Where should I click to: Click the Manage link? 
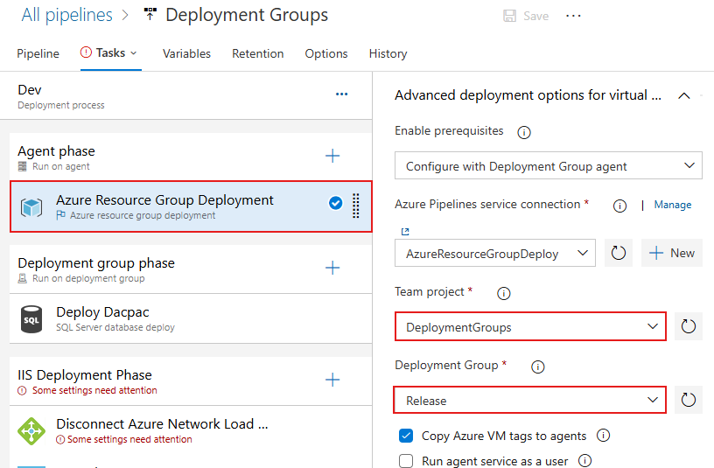coord(672,205)
